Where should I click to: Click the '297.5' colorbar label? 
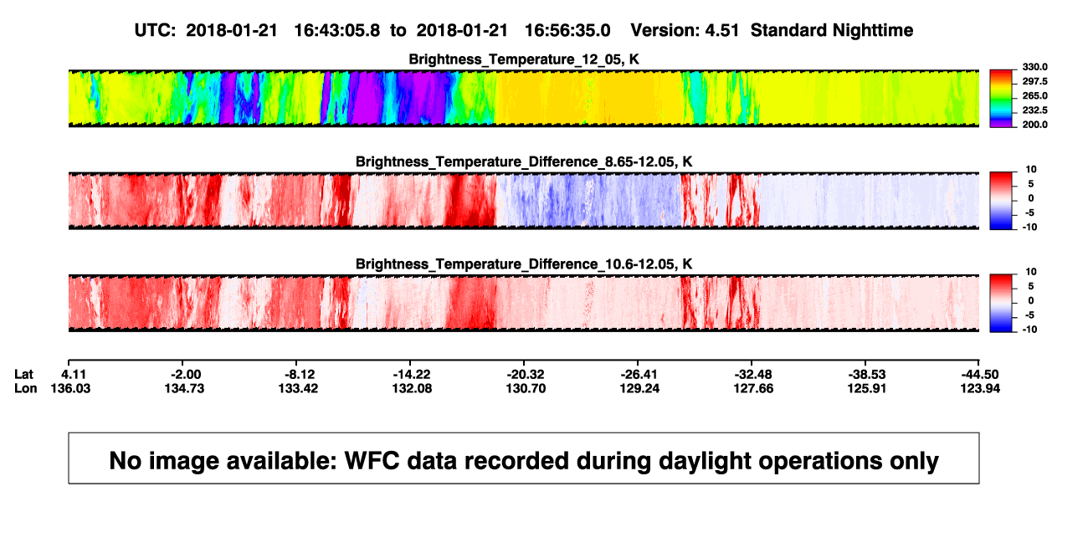pos(1034,81)
